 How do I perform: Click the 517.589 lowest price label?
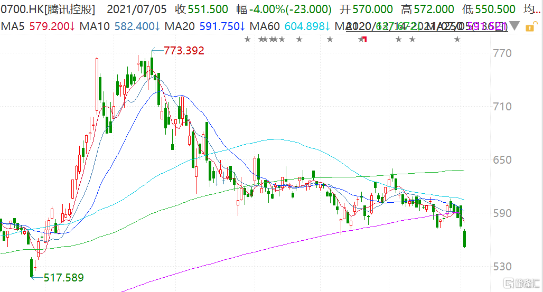click(63, 277)
